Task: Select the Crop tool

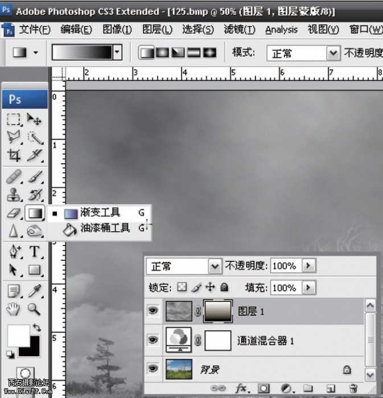Action: [14, 155]
